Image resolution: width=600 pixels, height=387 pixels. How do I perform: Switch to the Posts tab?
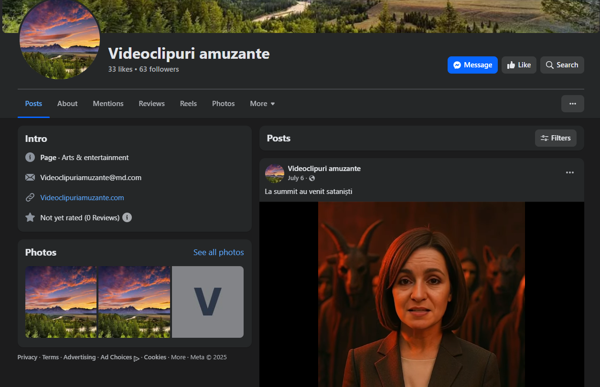click(x=33, y=104)
